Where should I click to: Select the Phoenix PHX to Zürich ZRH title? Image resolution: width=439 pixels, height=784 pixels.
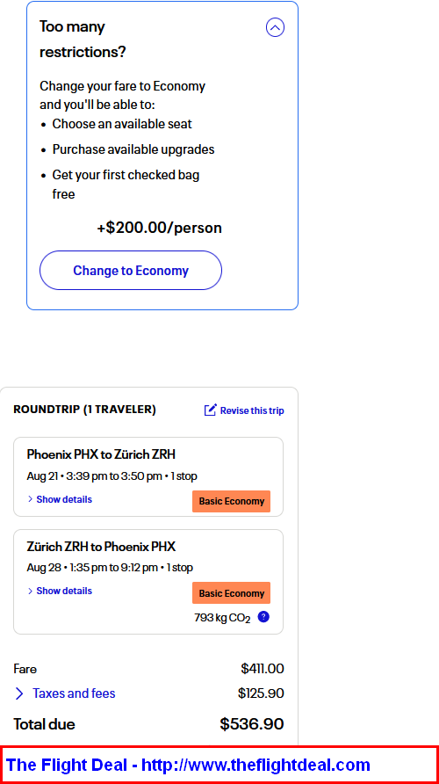click(101, 454)
